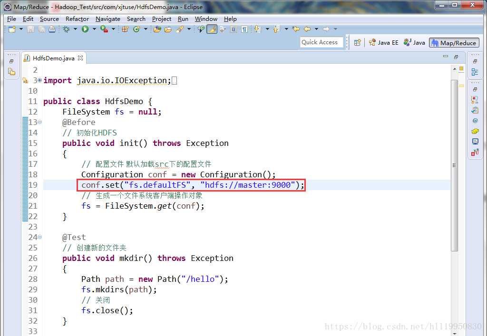Open the Javadoc @ view icon
The image size is (487, 336).
coord(475,121)
